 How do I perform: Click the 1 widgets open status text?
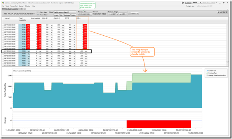[x=191, y=6]
